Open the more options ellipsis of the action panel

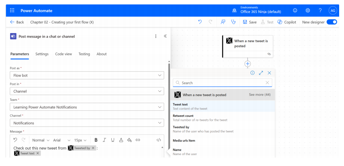156,36
